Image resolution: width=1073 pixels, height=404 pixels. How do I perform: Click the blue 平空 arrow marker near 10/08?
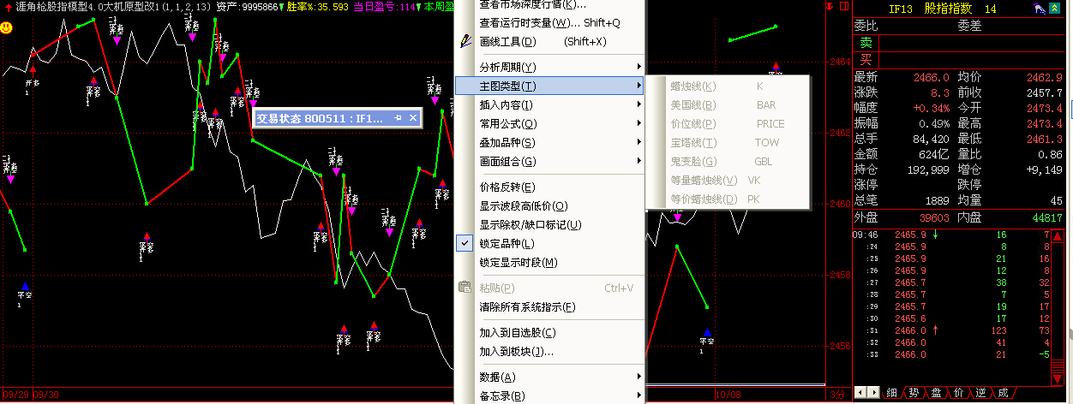coord(707,334)
